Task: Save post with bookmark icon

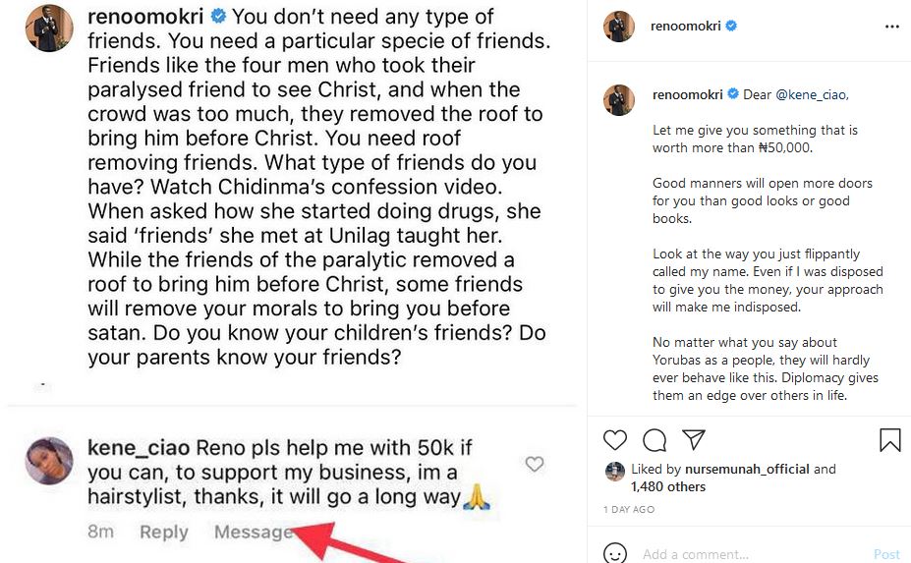Action: coord(890,440)
